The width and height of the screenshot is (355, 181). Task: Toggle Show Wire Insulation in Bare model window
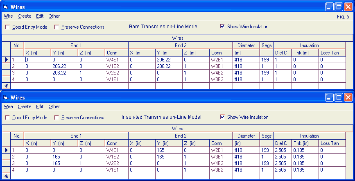point(222,27)
